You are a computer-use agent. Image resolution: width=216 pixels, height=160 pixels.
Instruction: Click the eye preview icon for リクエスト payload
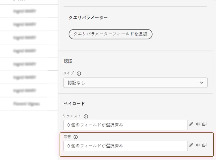pos(198,124)
